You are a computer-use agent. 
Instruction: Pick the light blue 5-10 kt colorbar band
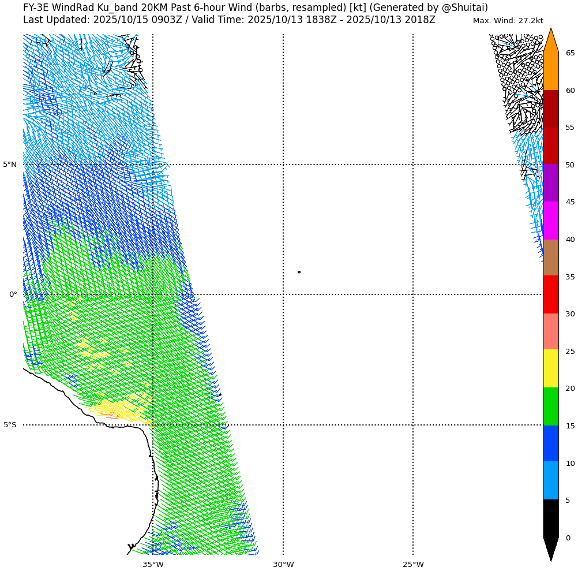(x=550, y=480)
